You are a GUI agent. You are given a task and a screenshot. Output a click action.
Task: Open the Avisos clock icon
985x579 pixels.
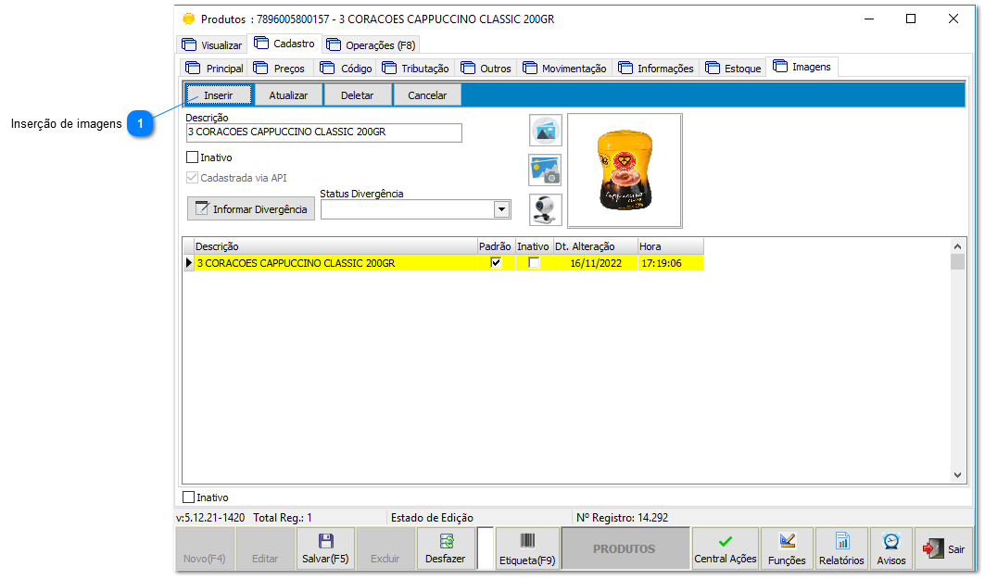tap(890, 548)
